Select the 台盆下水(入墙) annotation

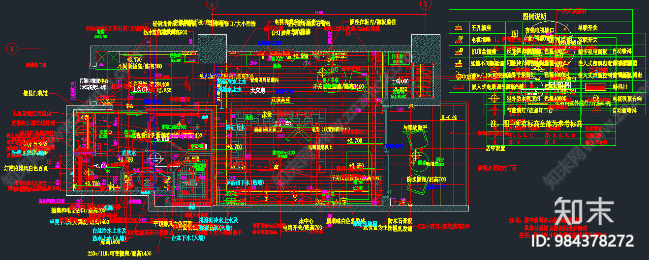[x=187, y=238]
